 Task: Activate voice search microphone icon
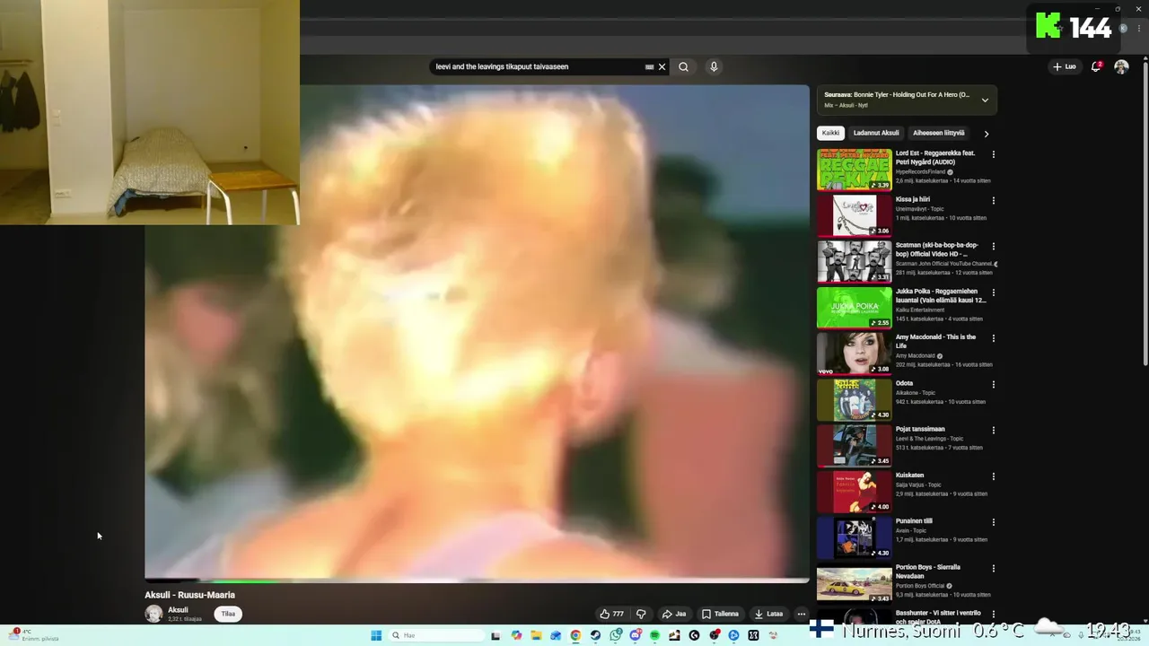tap(714, 66)
